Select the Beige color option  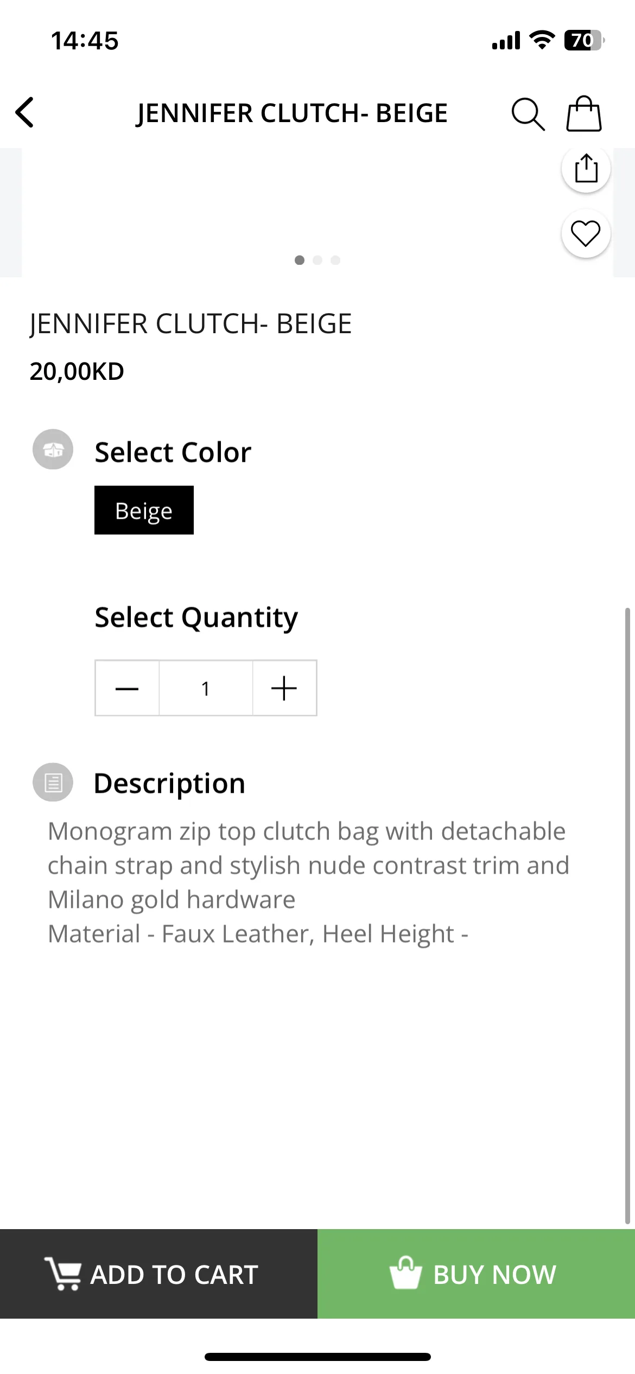[144, 510]
